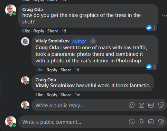Attach photo using reply box camera icon
This screenshot has width=167, height=131.
tap(141, 105)
